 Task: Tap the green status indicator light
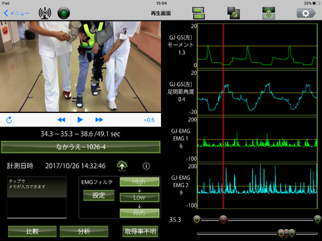64,13
